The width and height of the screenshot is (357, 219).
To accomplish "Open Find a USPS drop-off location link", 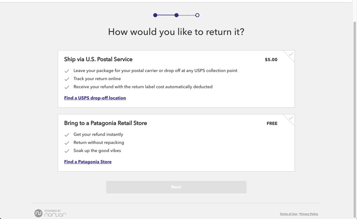I will point(95,98).
